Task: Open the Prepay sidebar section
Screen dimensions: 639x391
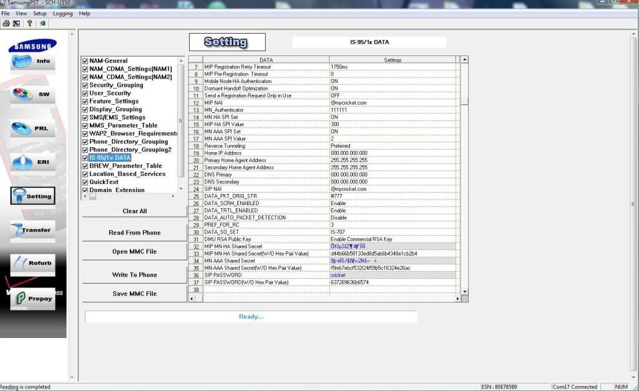Action: [32, 299]
